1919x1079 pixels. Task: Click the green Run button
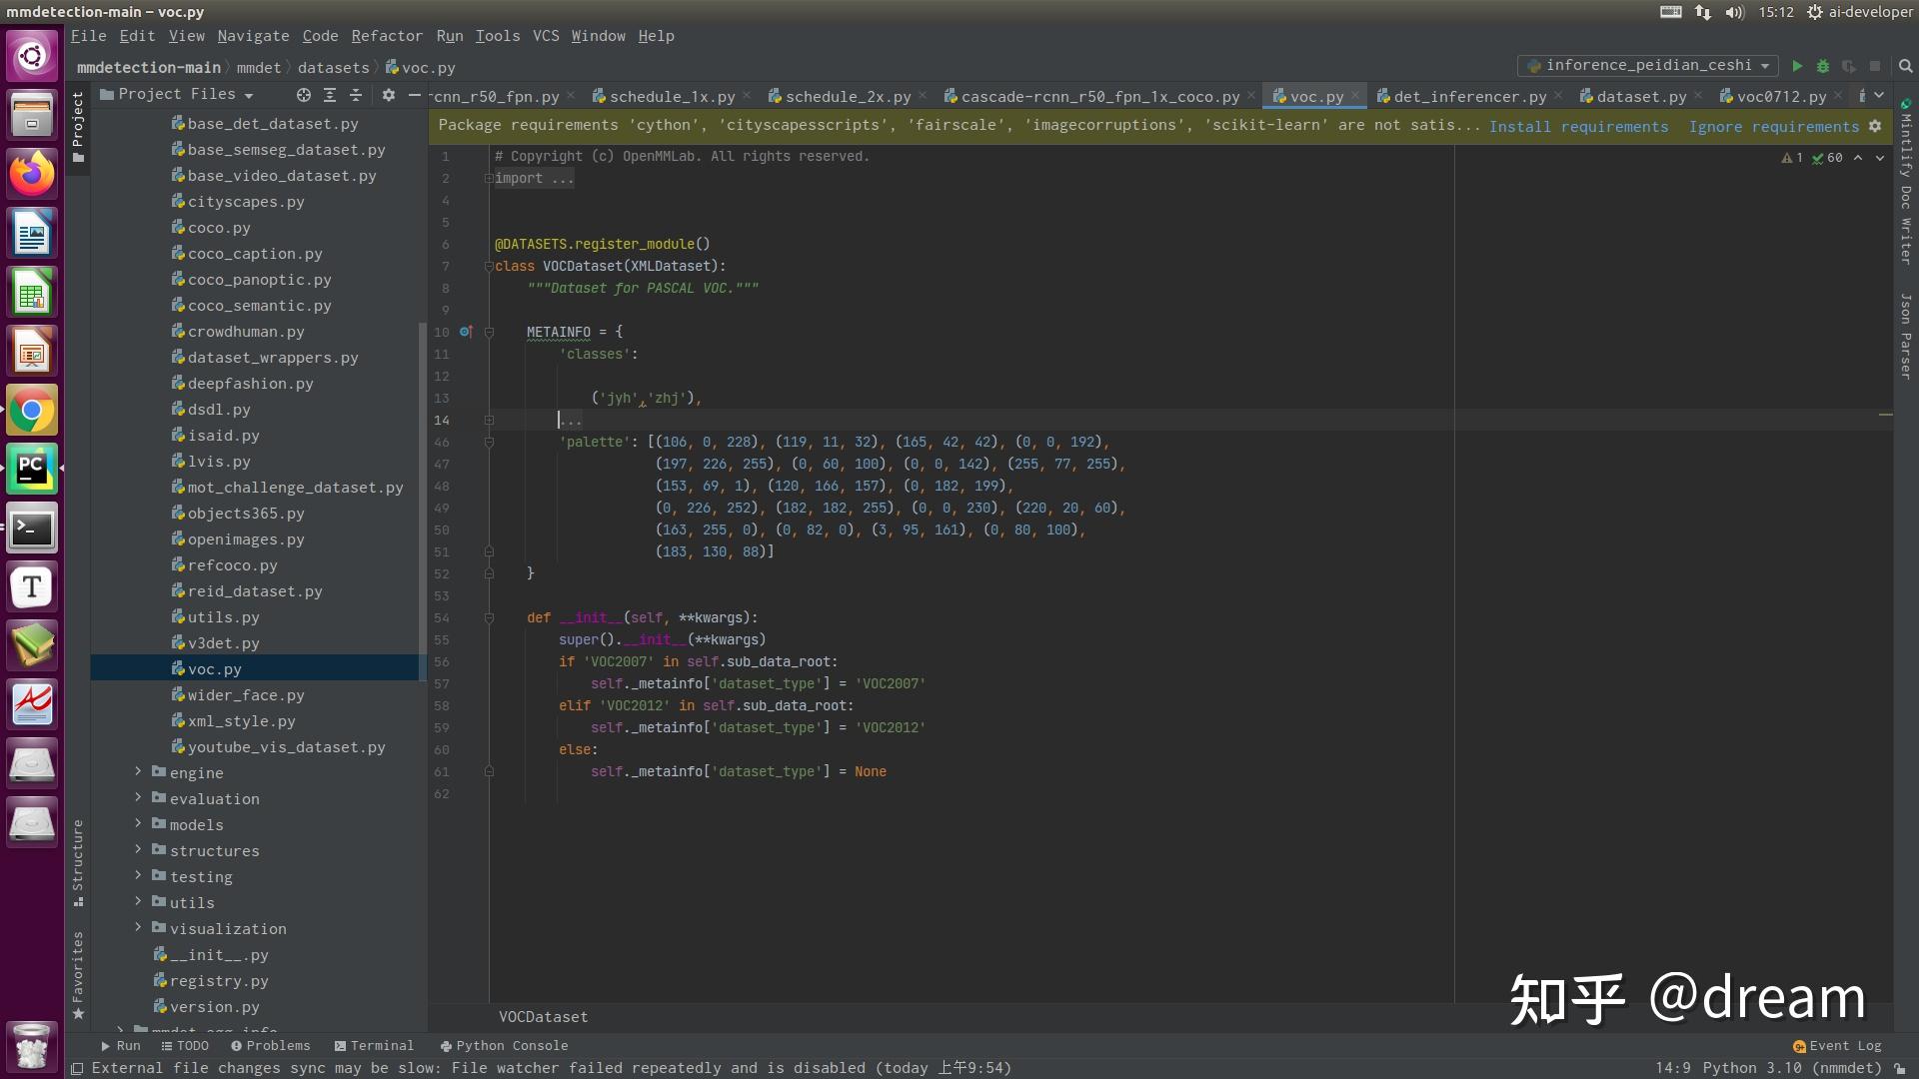(1797, 66)
